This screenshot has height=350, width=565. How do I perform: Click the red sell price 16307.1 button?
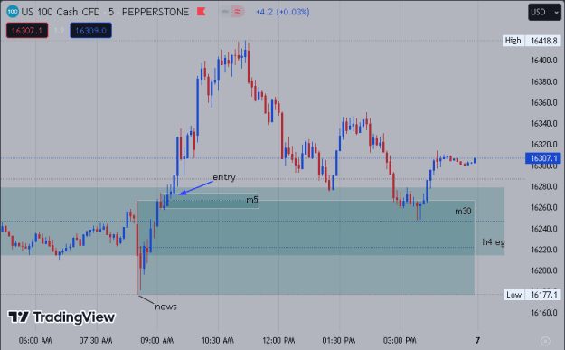coord(27,30)
